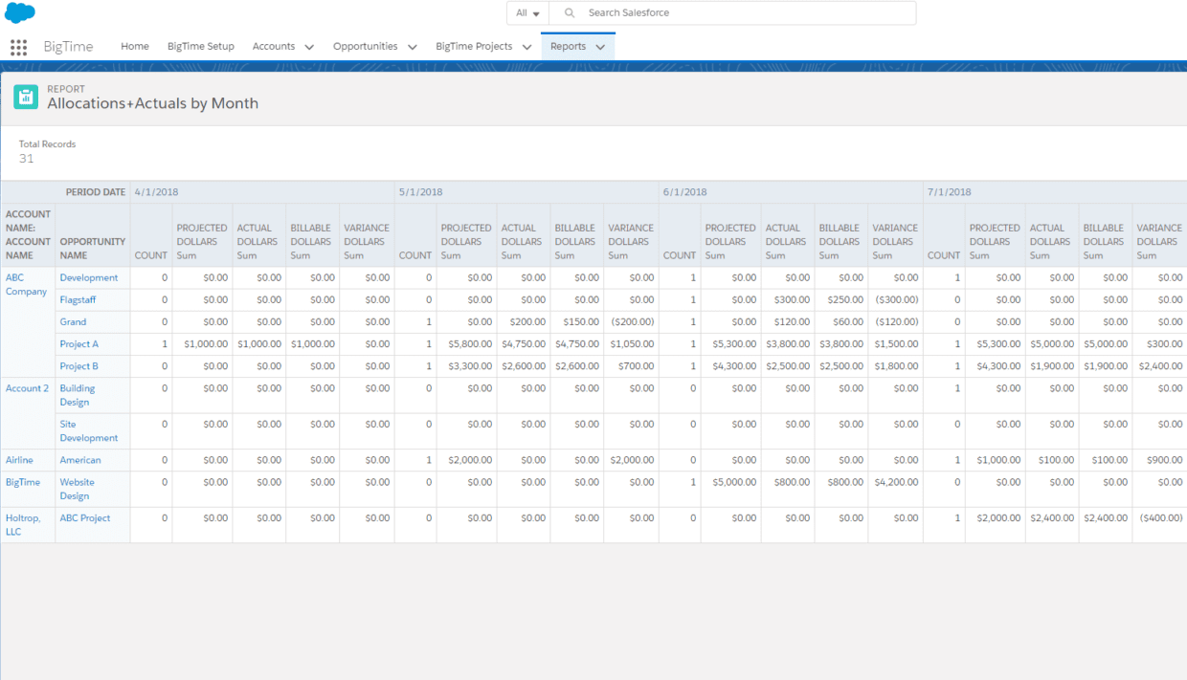This screenshot has width=1187, height=680.
Task: Expand the Opportunities dropdown chevron
Action: tap(412, 46)
